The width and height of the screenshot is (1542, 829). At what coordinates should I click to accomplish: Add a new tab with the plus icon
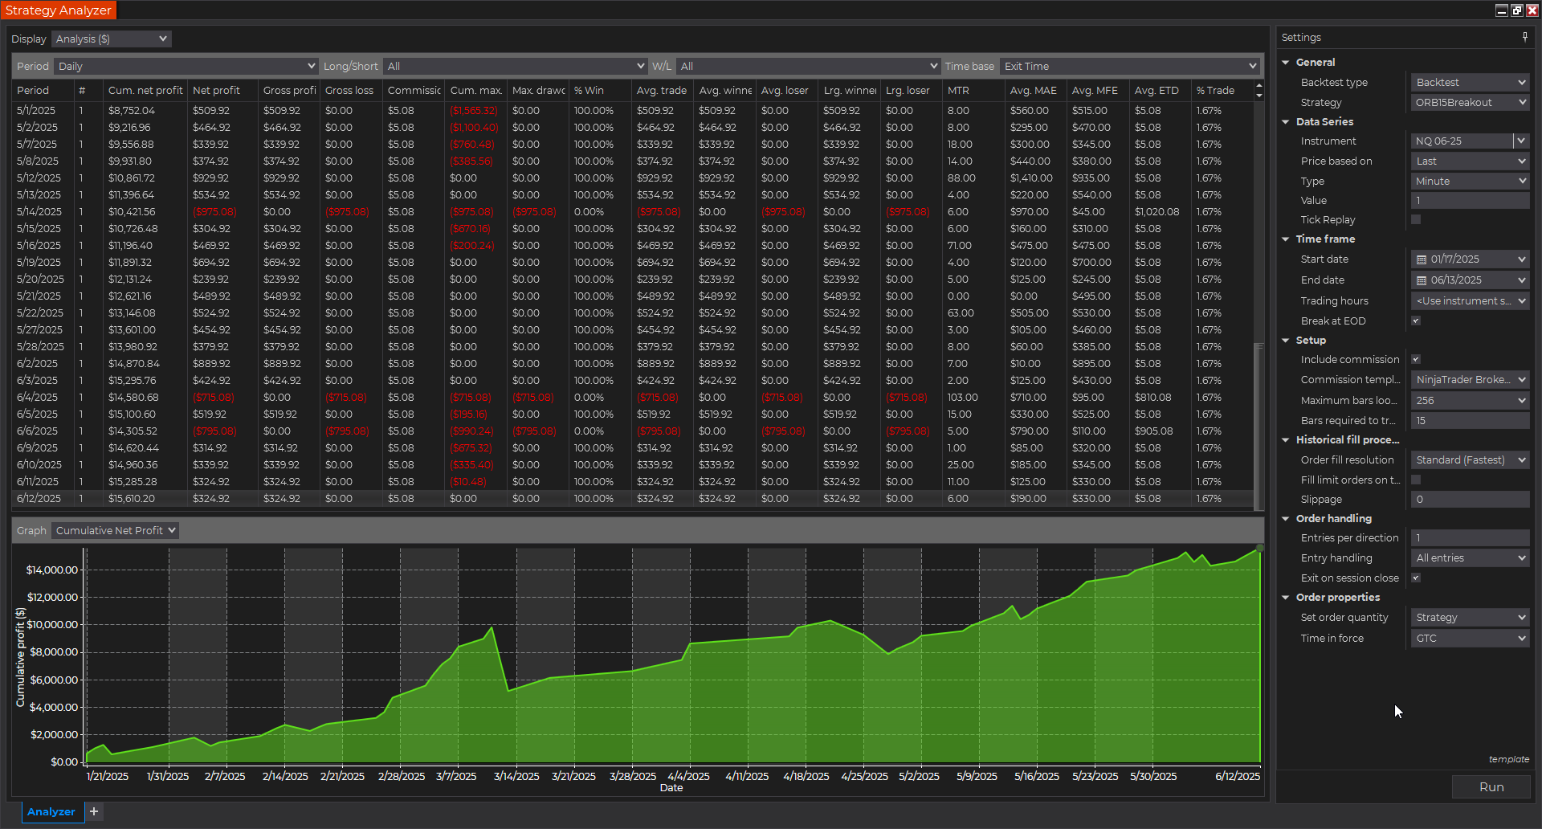94,811
